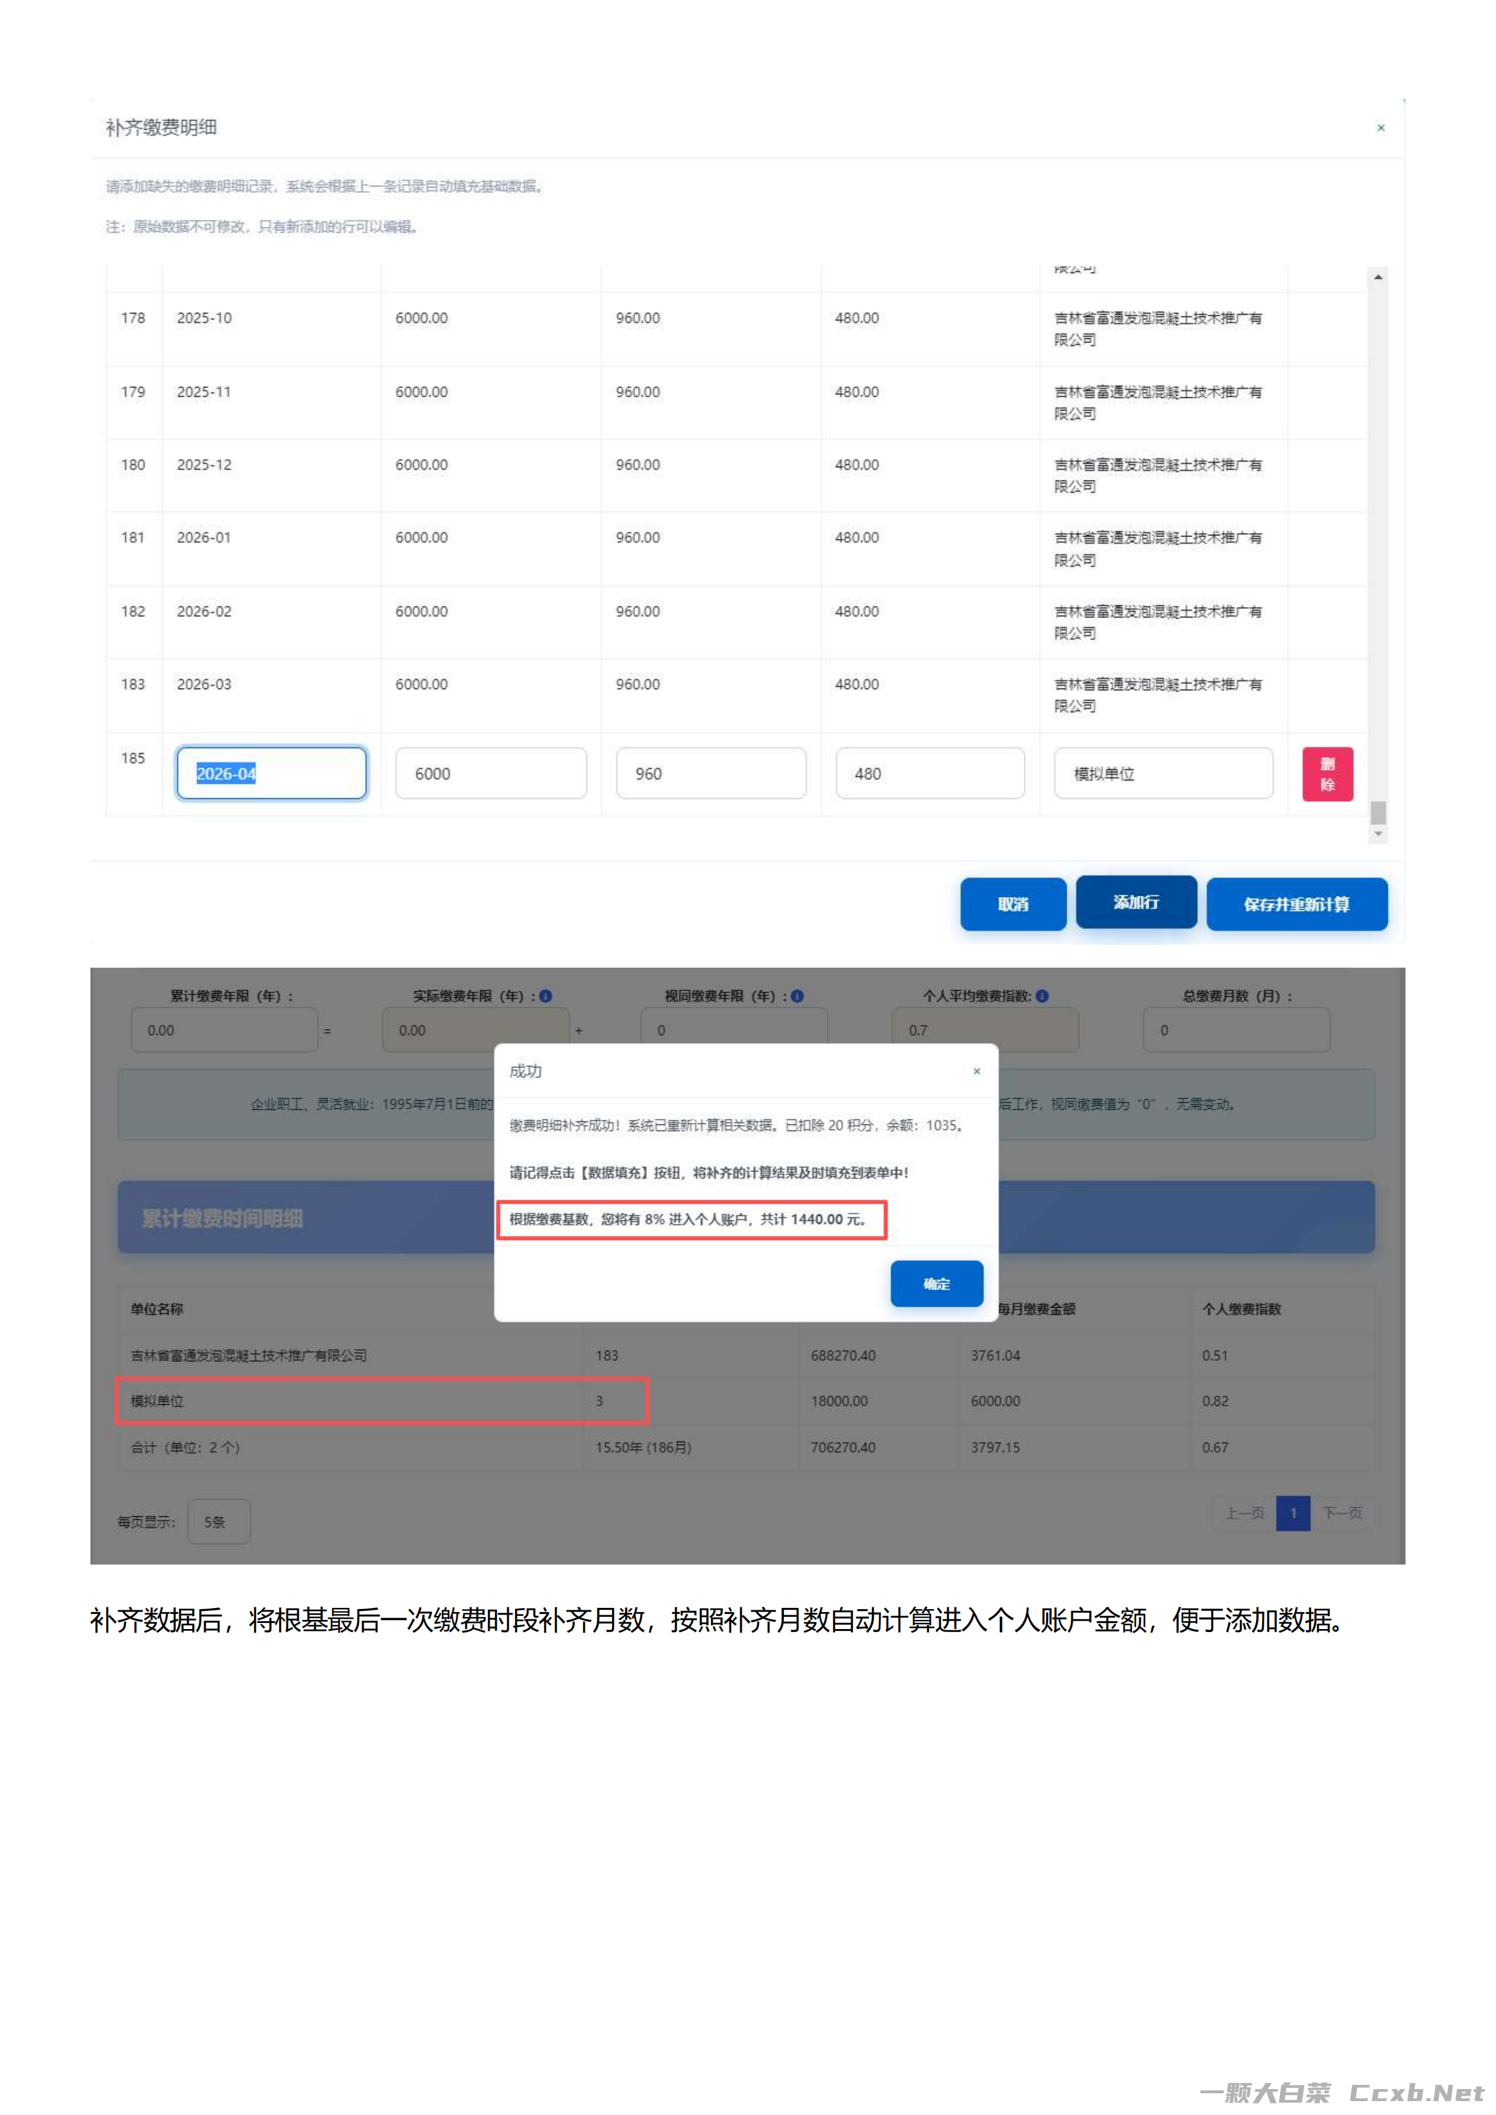
Task: Click the 2026-04 date input field
Action: pos(272,774)
